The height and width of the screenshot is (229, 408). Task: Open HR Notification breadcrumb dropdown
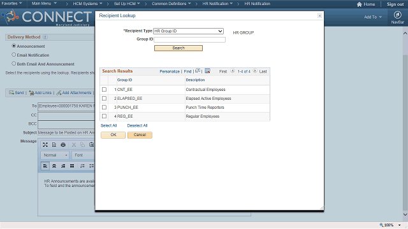217,4
